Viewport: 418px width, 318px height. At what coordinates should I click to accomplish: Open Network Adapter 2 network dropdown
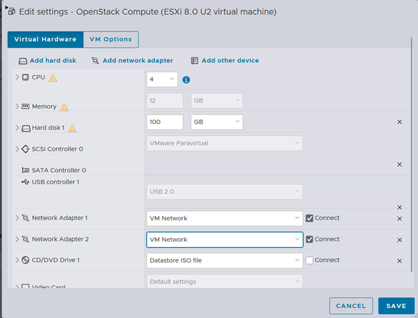tap(224, 240)
